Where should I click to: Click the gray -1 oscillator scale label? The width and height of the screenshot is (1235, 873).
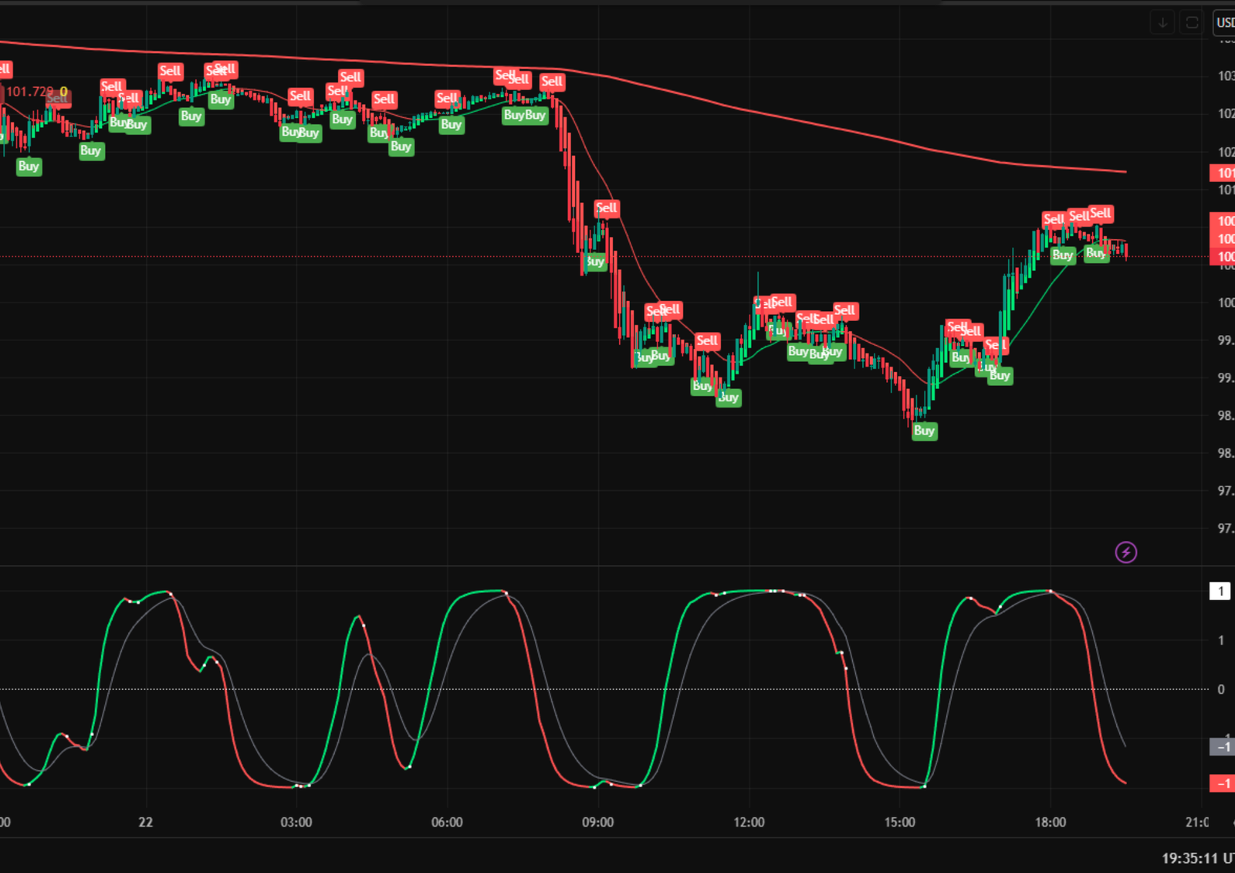pos(1221,746)
